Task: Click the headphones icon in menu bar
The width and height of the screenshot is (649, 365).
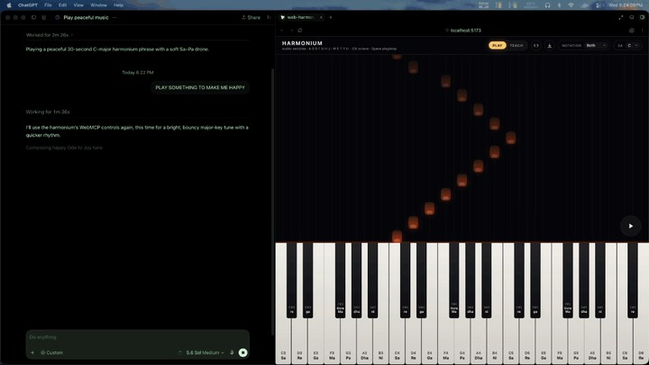Action: (x=547, y=5)
